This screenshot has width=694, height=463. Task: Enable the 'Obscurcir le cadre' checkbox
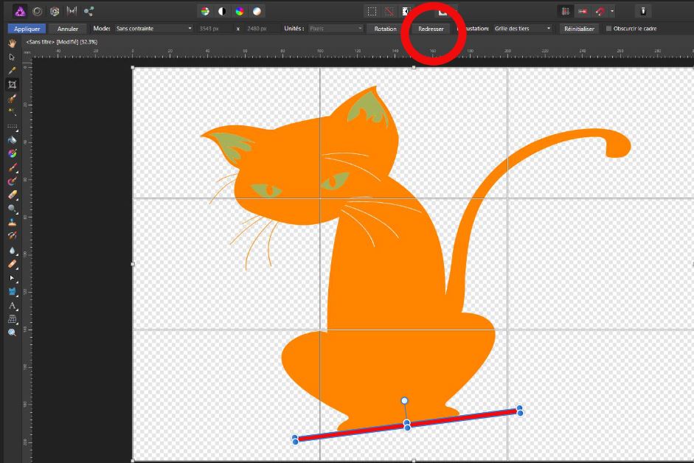pyautogui.click(x=608, y=29)
